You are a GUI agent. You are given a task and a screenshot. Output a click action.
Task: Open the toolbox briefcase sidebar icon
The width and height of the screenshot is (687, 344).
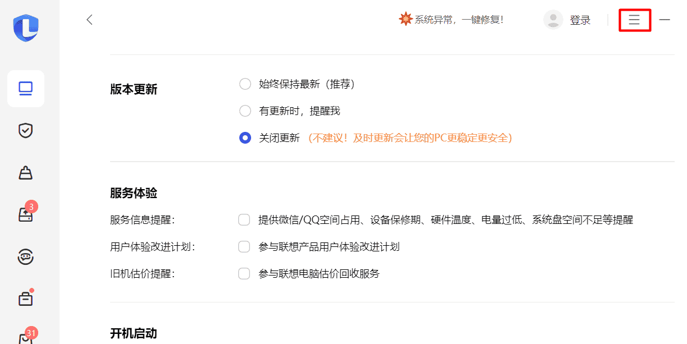click(x=26, y=299)
